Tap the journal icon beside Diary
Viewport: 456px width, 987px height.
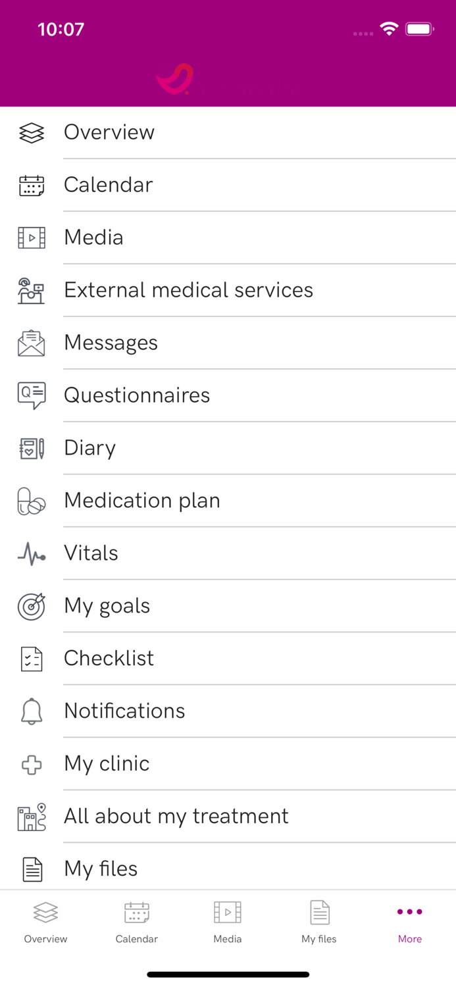(x=32, y=449)
